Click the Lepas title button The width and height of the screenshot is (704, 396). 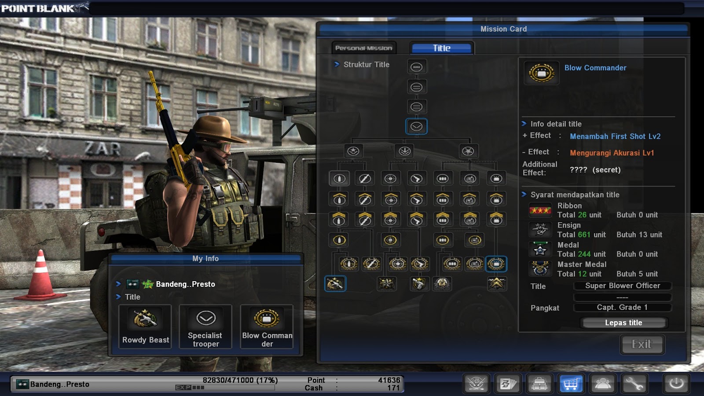pos(623,323)
